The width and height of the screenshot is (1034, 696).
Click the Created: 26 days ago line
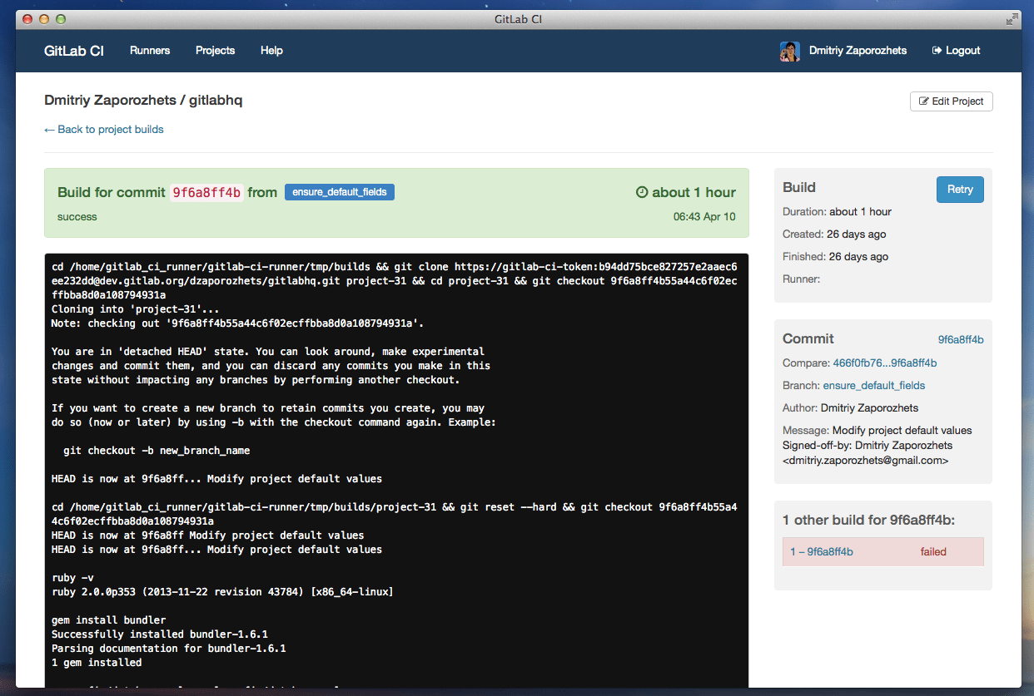834,234
